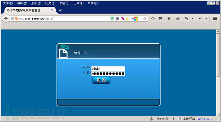
Task: Open a new tab with plus button
Action: tap(60, 10)
